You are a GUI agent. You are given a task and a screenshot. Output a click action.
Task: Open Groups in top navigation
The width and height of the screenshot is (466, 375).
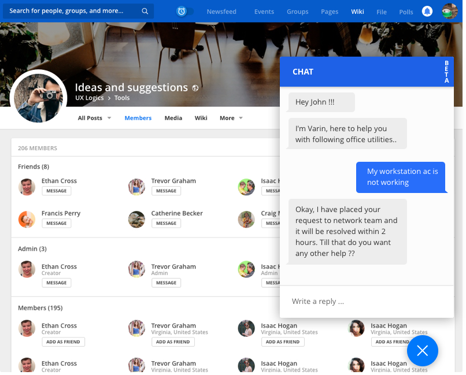(x=298, y=12)
